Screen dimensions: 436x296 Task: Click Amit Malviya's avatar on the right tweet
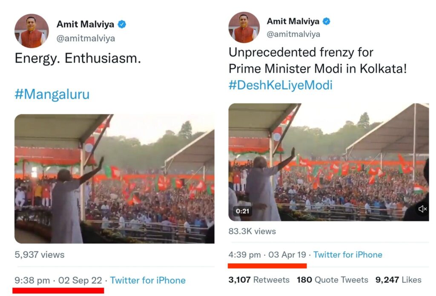coord(244,27)
